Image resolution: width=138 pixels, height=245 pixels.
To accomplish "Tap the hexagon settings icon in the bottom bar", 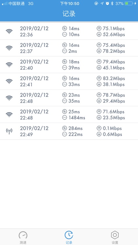I will click(x=115, y=235).
